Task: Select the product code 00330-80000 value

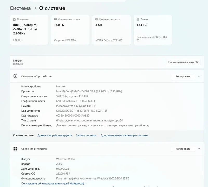Action: [73, 115]
